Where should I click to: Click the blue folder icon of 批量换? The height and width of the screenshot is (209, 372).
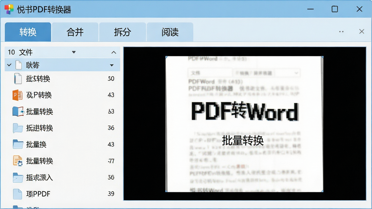point(18,144)
